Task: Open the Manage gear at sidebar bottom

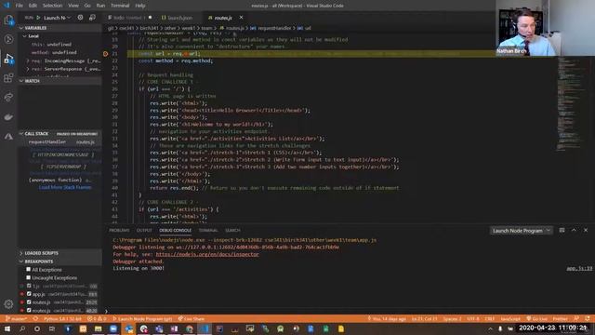Action: [x=8, y=304]
